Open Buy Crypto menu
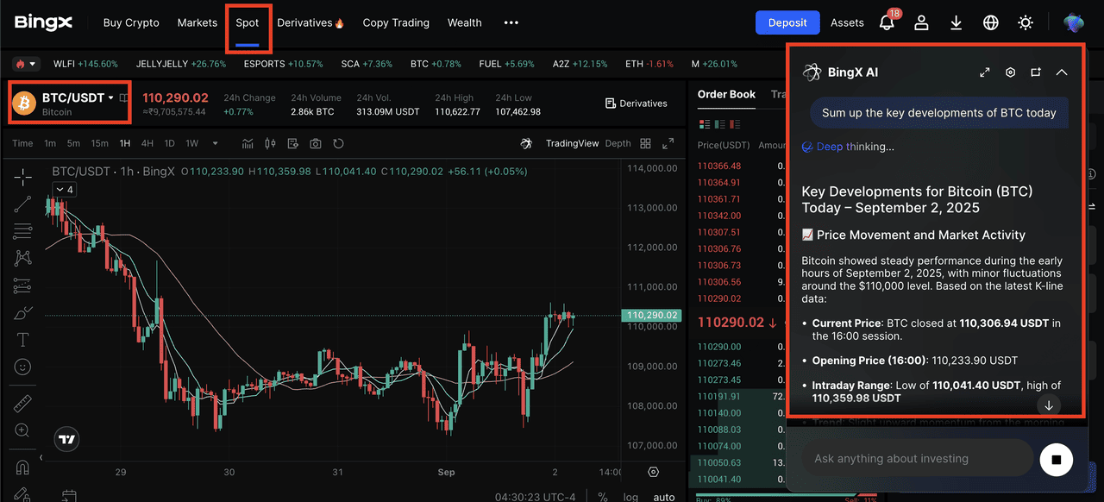The image size is (1104, 502). click(x=131, y=22)
